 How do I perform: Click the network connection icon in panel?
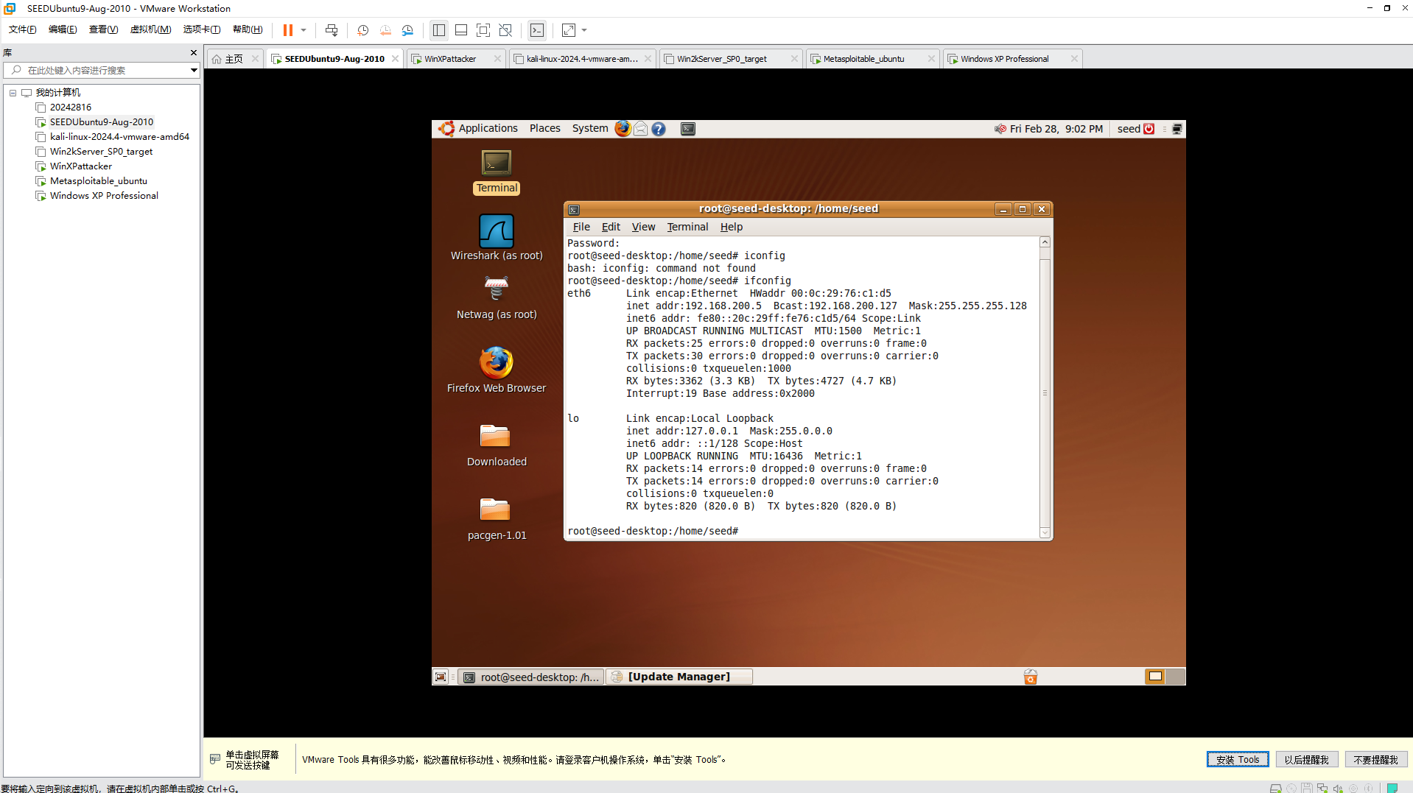1177,129
